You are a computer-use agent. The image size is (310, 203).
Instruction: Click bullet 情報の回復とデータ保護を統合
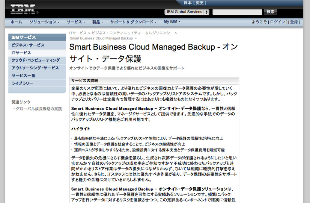coord(129,144)
